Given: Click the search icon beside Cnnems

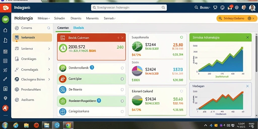Looking at the screenshot, I should (x=49, y=28).
